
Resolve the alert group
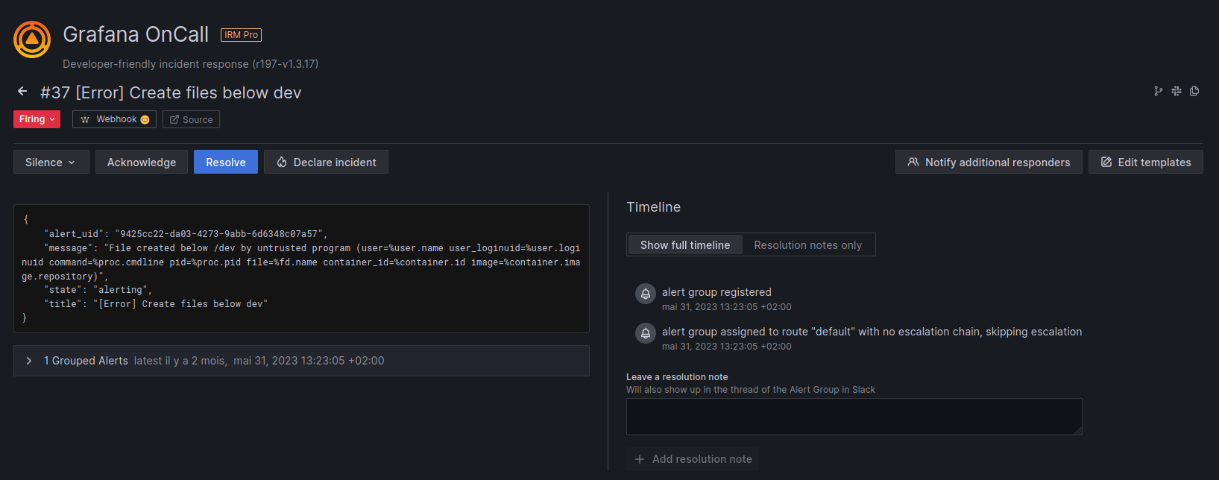click(225, 162)
